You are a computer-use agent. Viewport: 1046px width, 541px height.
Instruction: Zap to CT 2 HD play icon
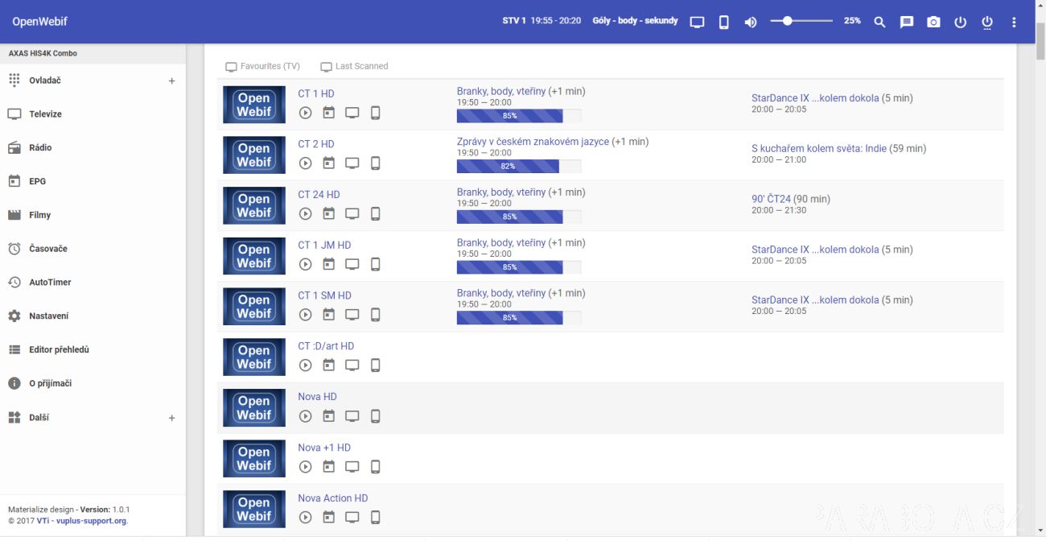click(x=305, y=163)
